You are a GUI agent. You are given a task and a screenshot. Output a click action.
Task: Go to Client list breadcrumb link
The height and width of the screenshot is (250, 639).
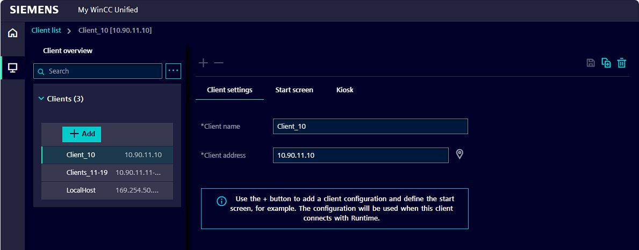46,31
